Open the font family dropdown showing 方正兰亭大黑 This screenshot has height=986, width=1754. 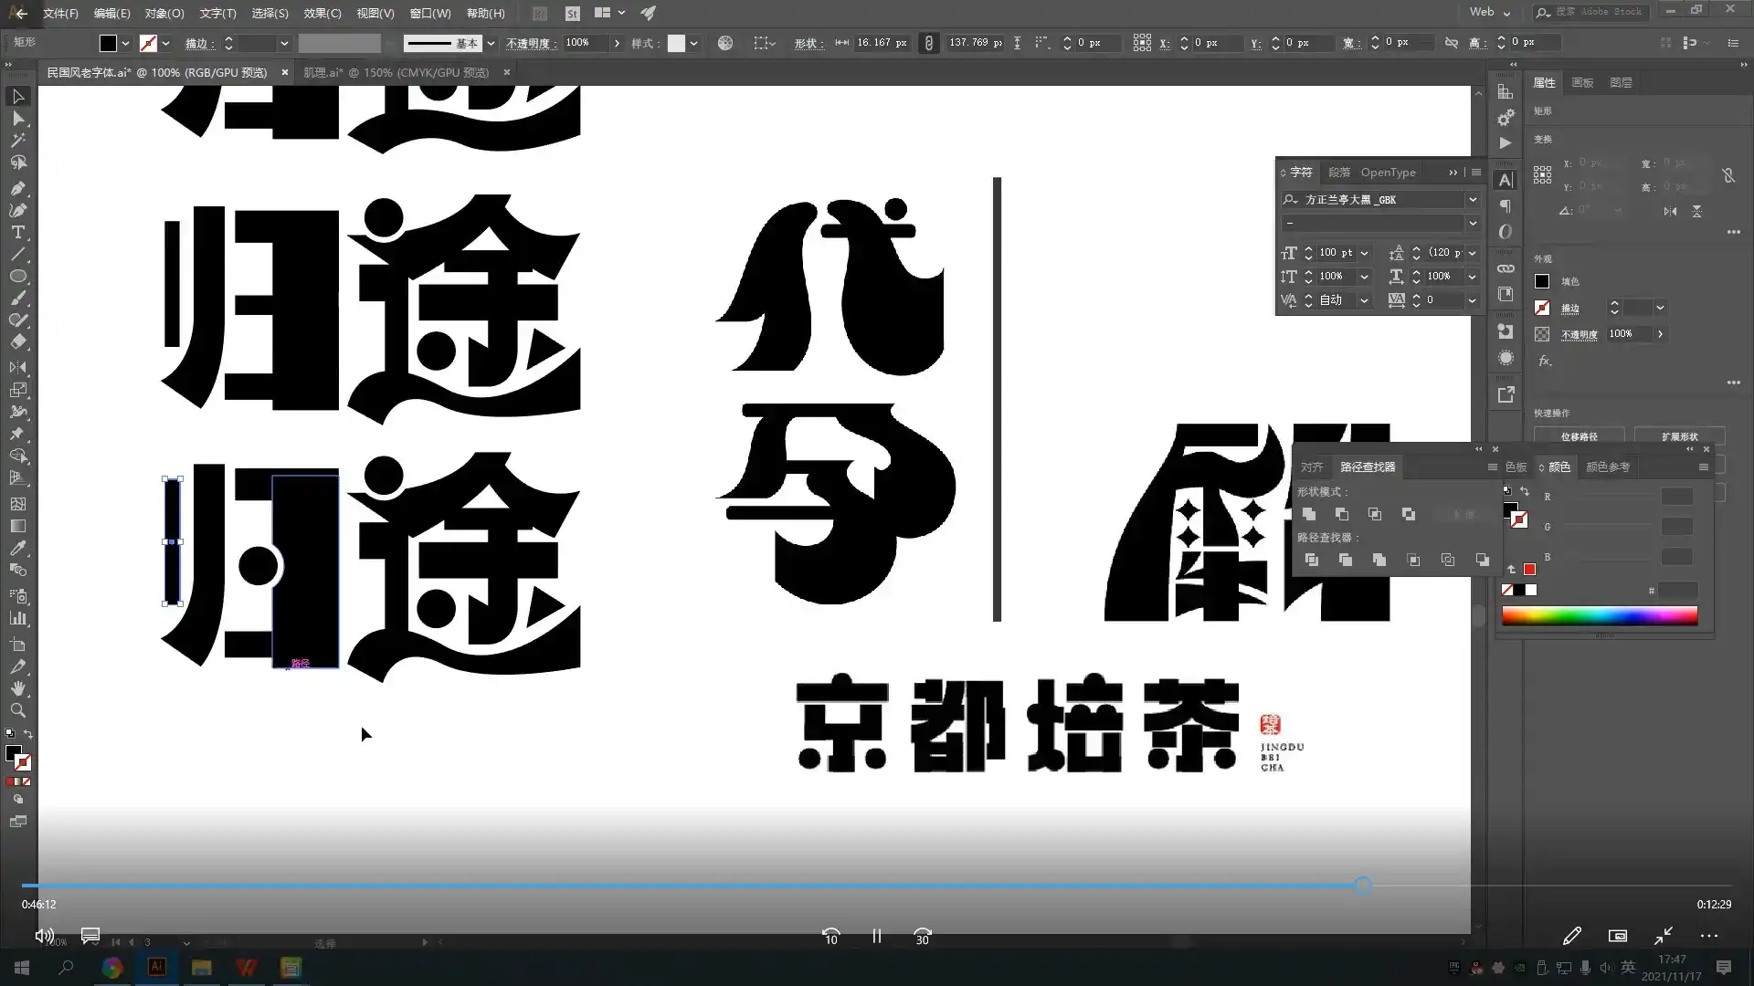tap(1472, 199)
